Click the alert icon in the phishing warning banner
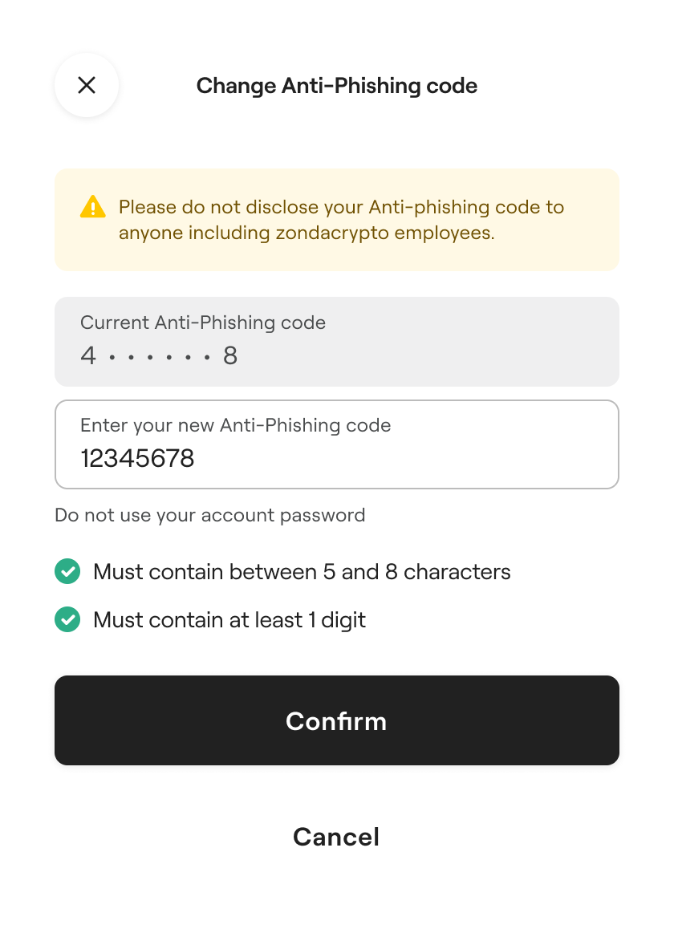 tap(92, 207)
